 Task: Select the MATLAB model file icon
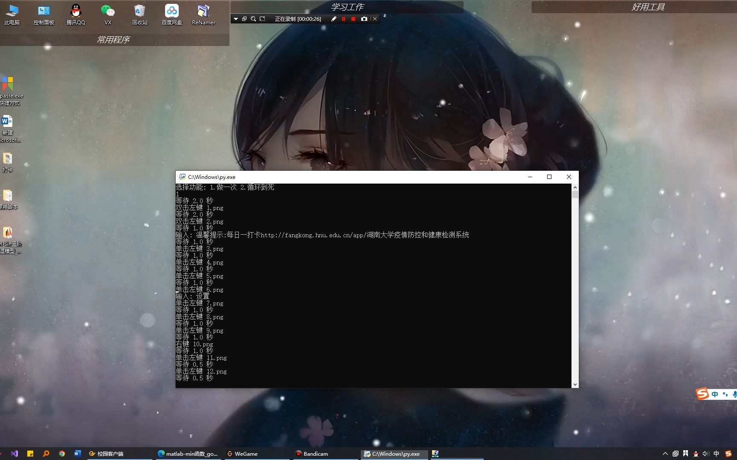click(9, 240)
